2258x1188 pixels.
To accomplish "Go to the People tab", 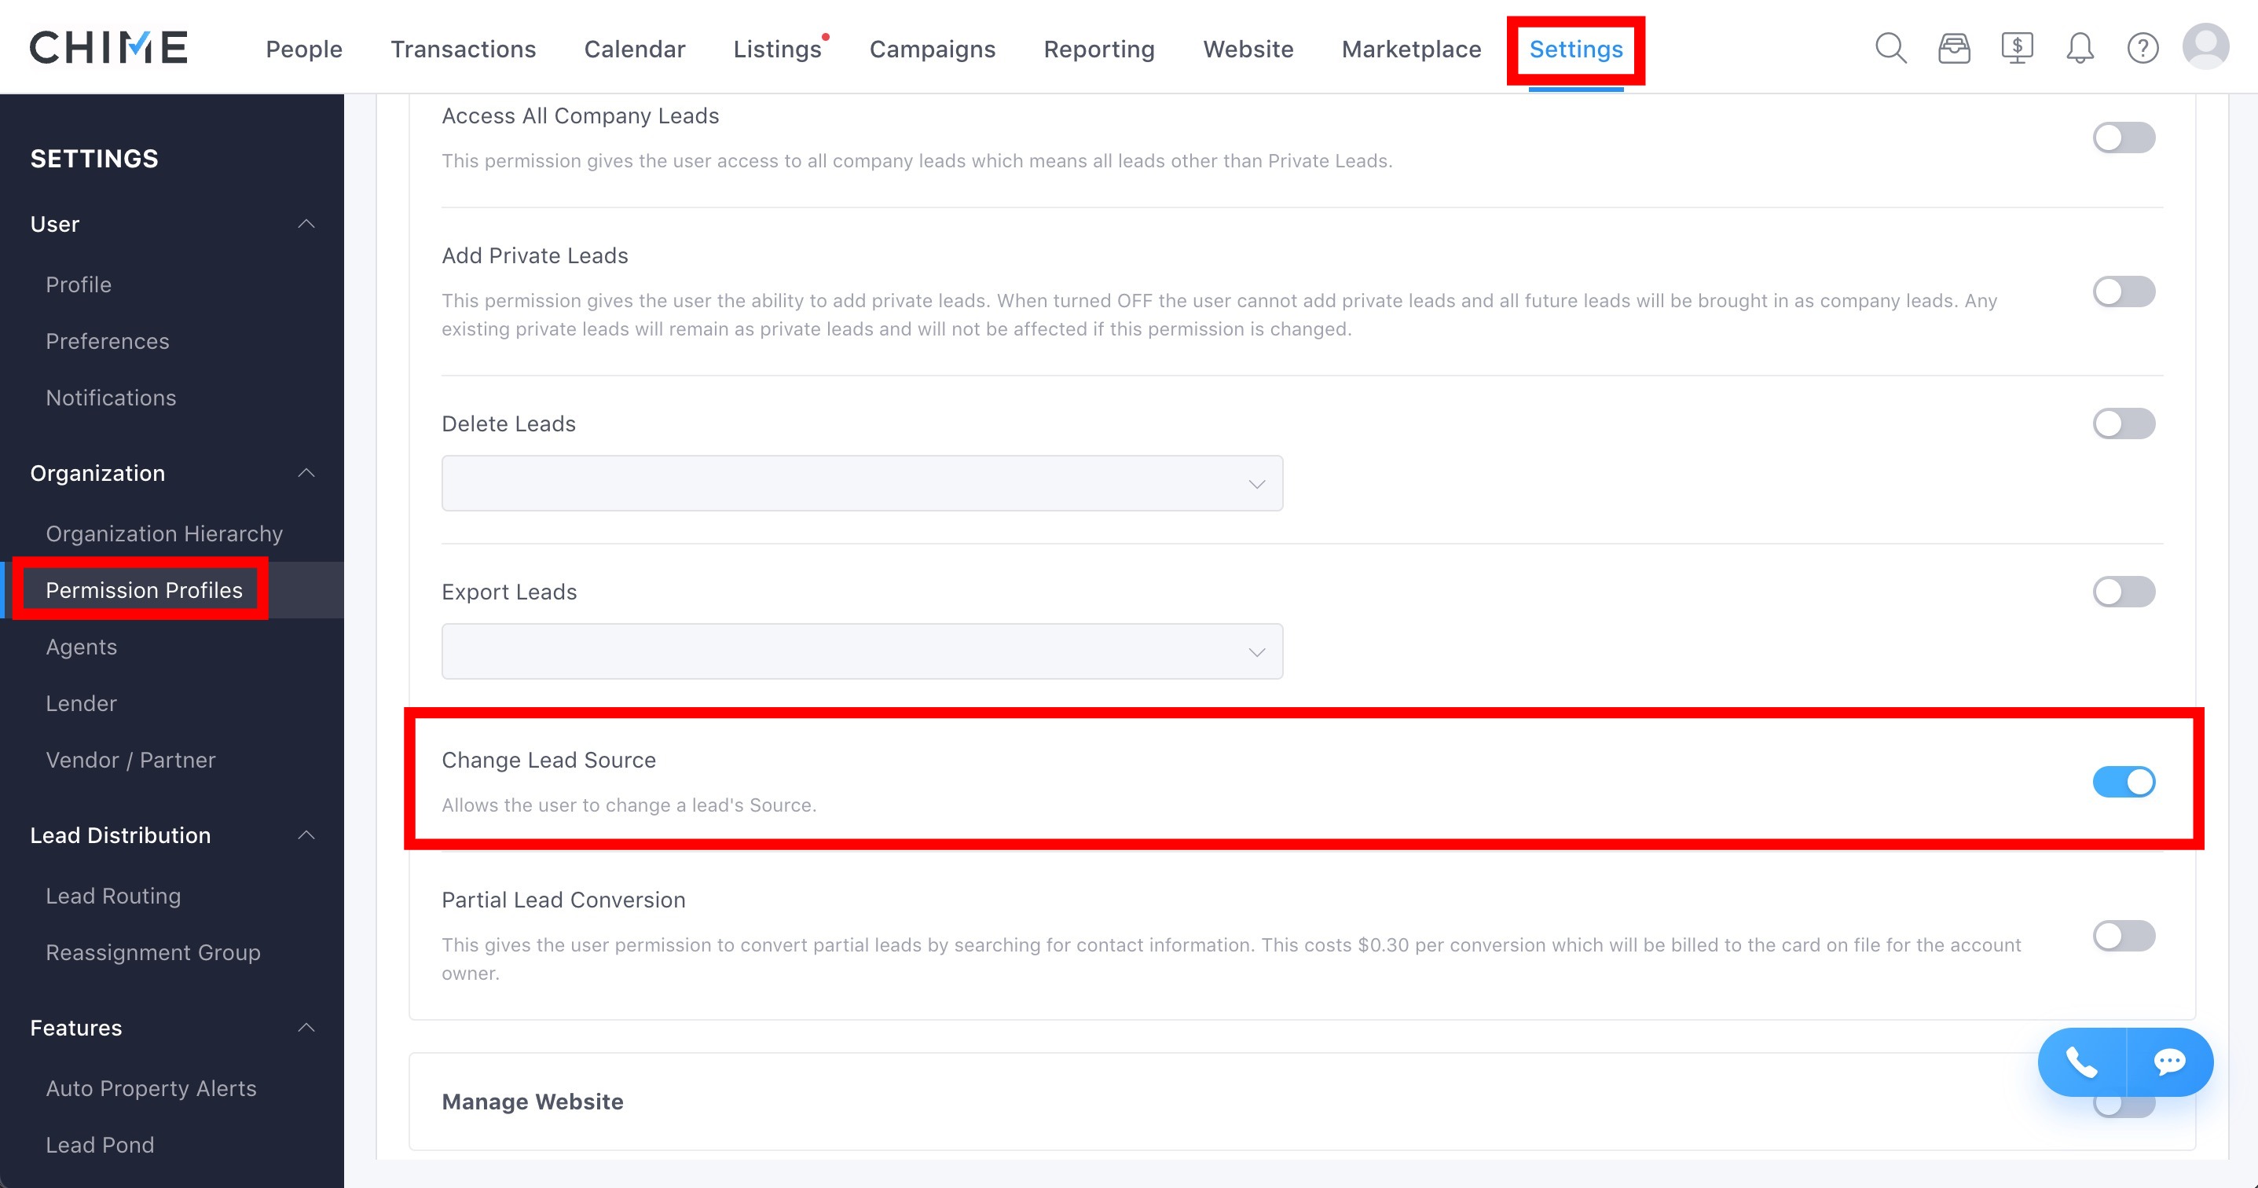I will click(304, 49).
